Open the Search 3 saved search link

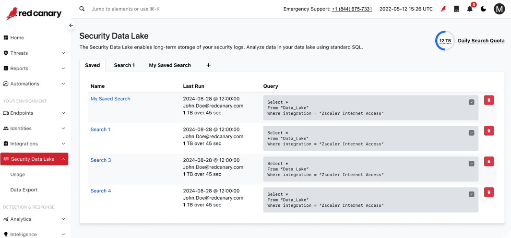[101, 160]
